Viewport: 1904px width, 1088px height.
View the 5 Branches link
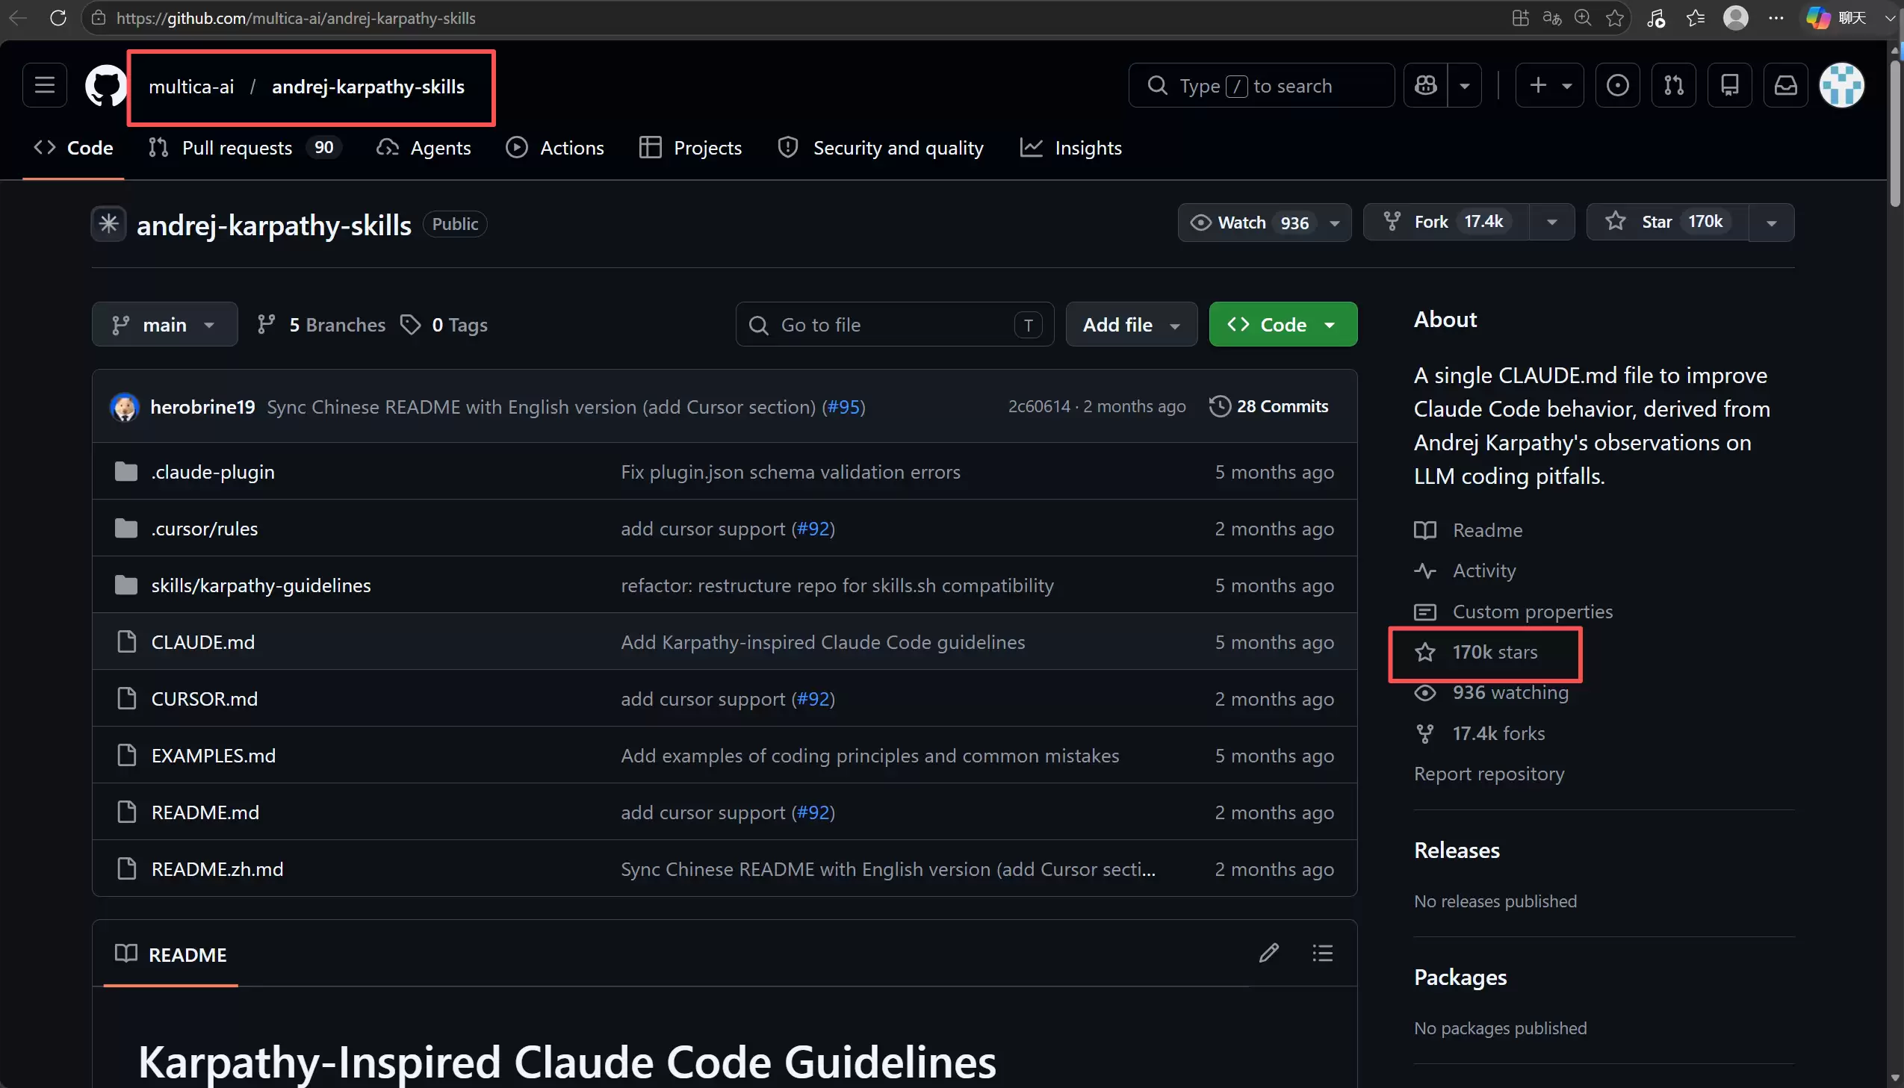[x=321, y=325]
